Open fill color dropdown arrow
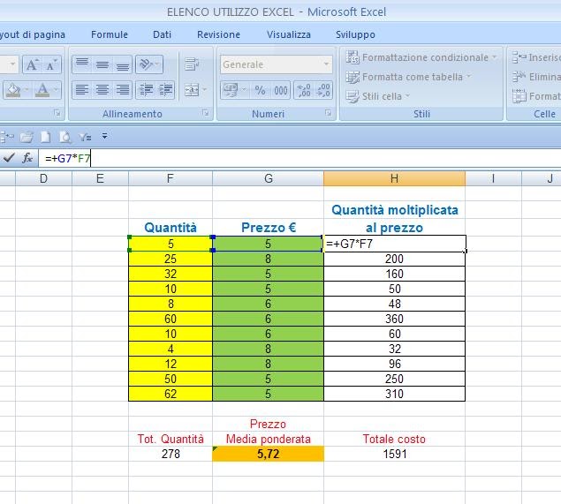 tap(27, 90)
